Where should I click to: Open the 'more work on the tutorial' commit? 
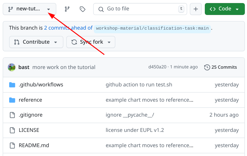pos(64,67)
